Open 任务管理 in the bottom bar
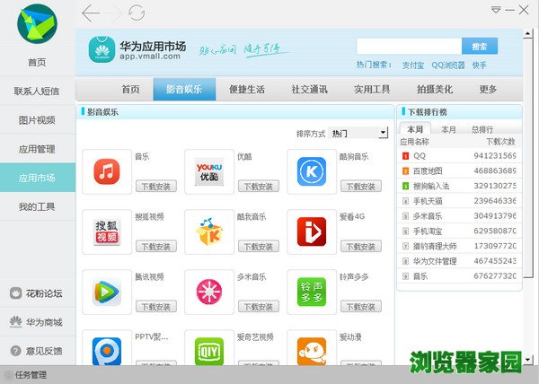Image resolution: width=539 pixels, height=384 pixels. point(31,375)
